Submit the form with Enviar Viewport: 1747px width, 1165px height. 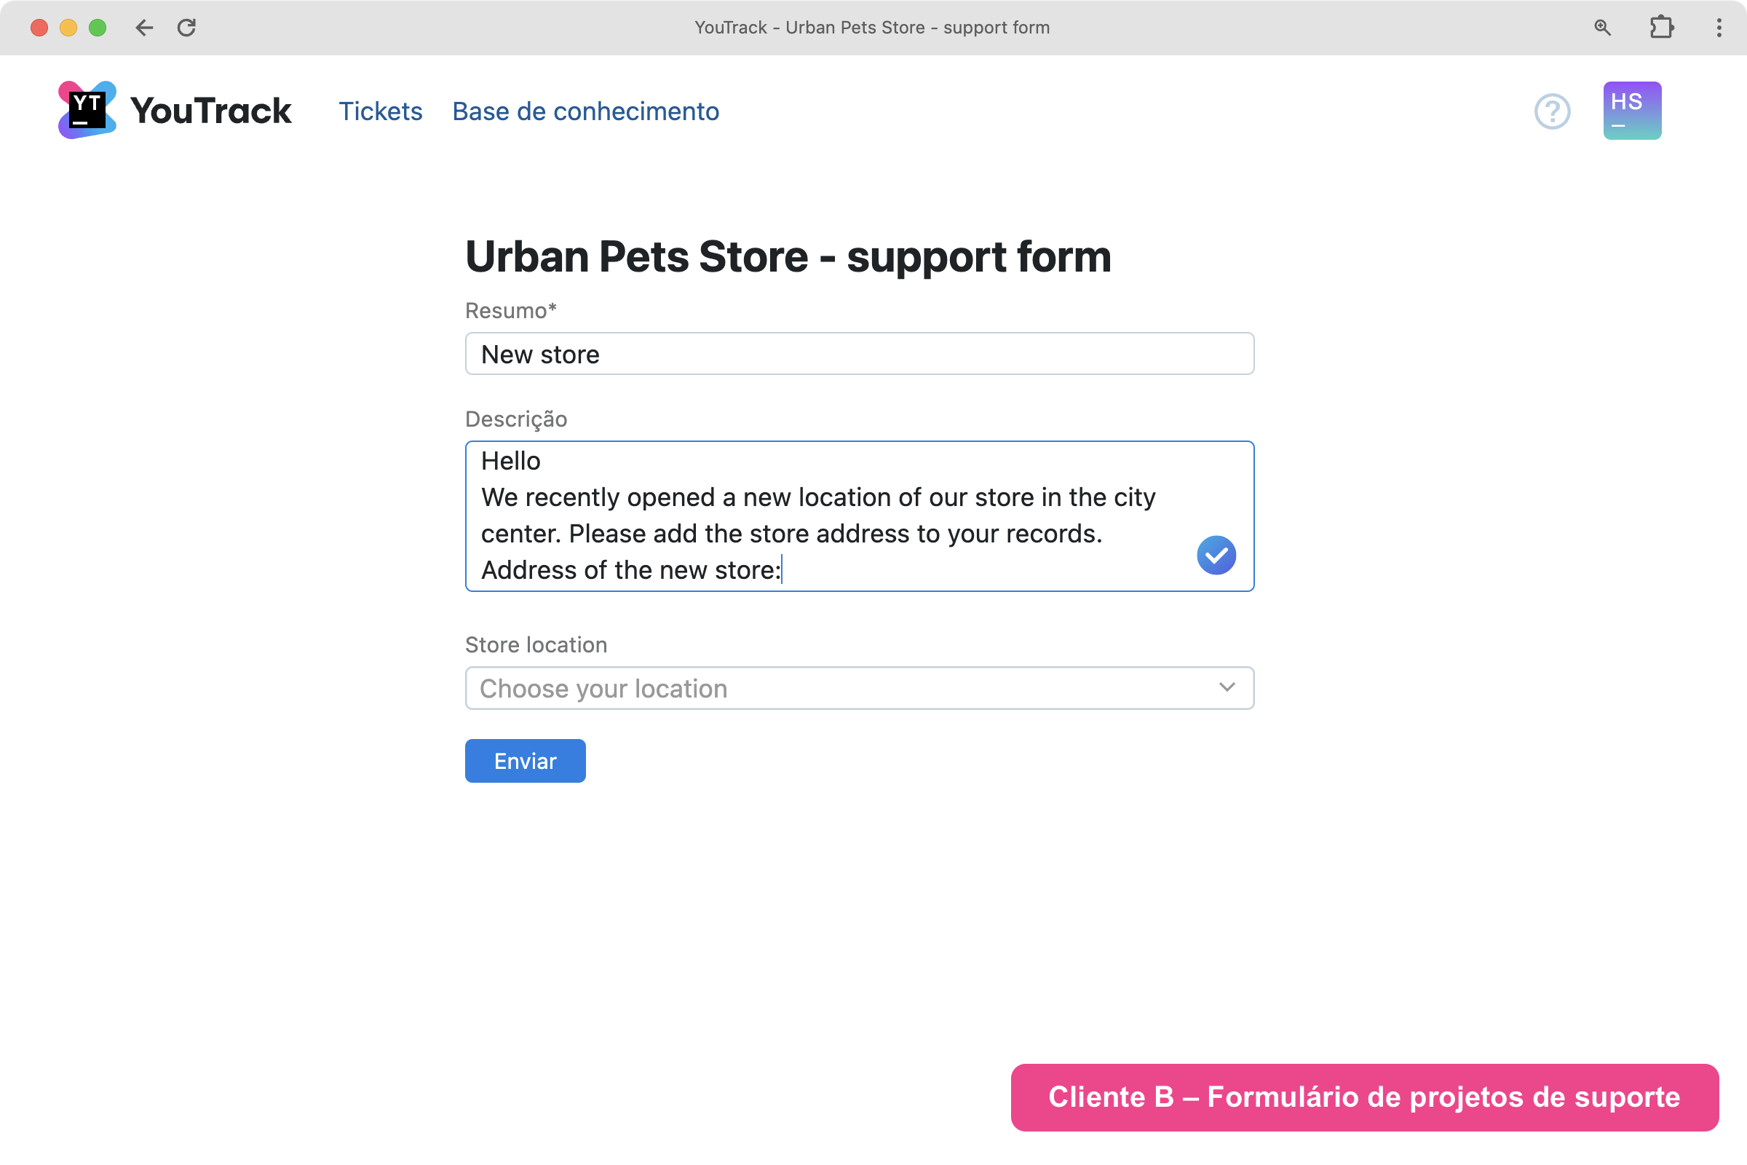524,761
